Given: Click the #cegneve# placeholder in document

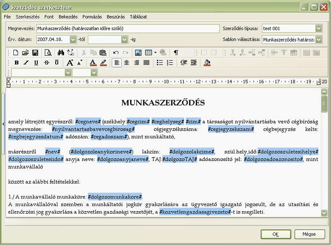Looking at the screenshot, I should pyautogui.click(x=88, y=122).
